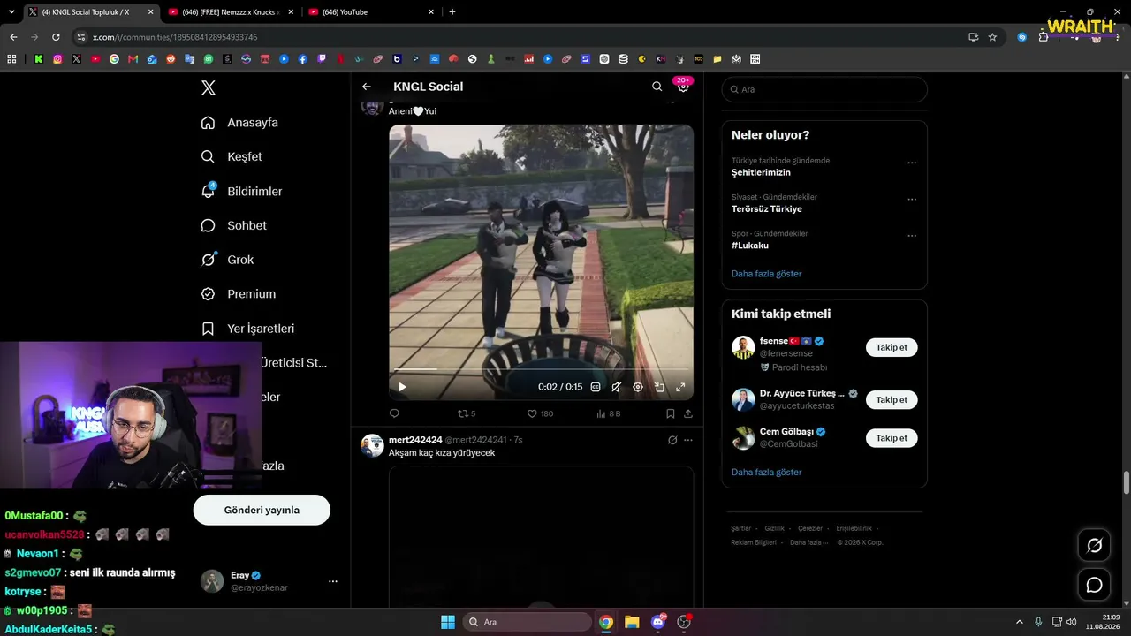Like the post with 180 likes
Viewport: 1131px width, 636px height.
pos(540,413)
